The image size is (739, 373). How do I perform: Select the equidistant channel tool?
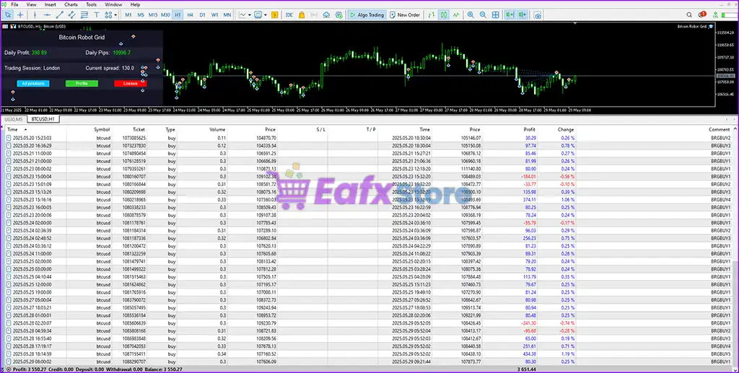[72, 15]
